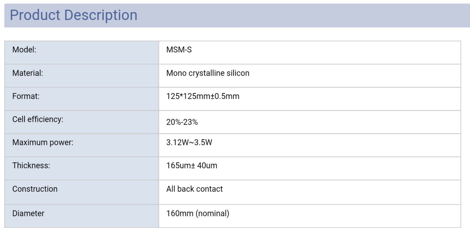The image size is (470, 228).
Task: Click the 165um± thickness text
Action: (x=181, y=166)
